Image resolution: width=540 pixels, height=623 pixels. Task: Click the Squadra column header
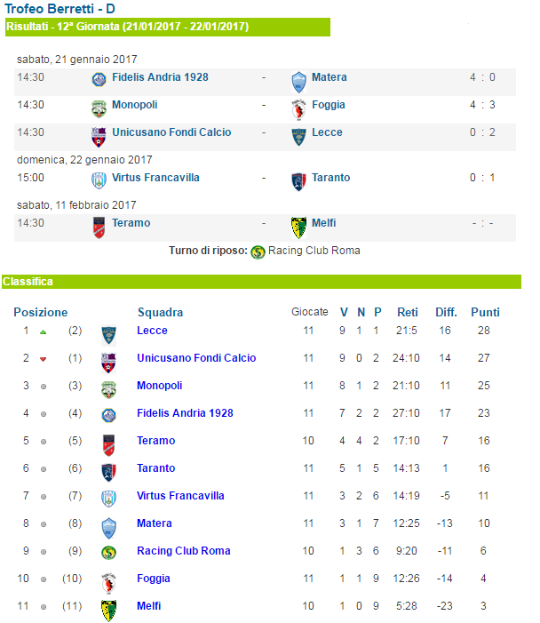coord(160,312)
